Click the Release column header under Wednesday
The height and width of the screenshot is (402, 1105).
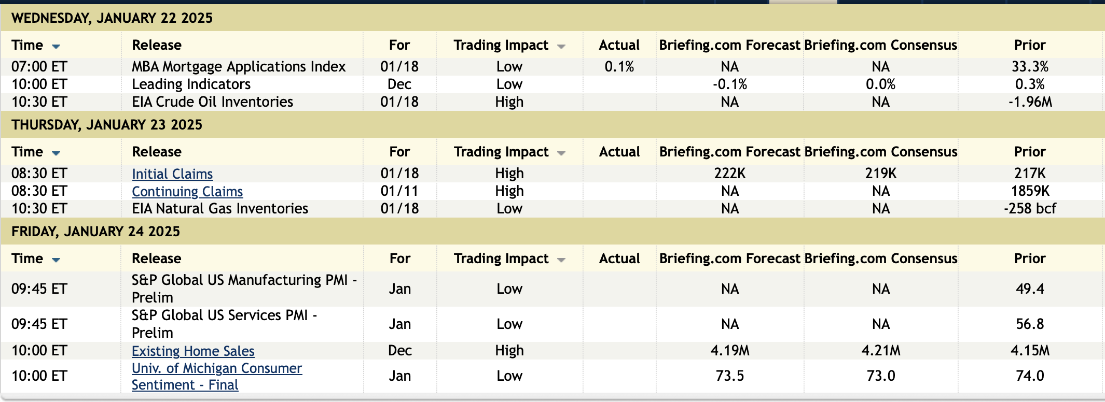click(157, 46)
